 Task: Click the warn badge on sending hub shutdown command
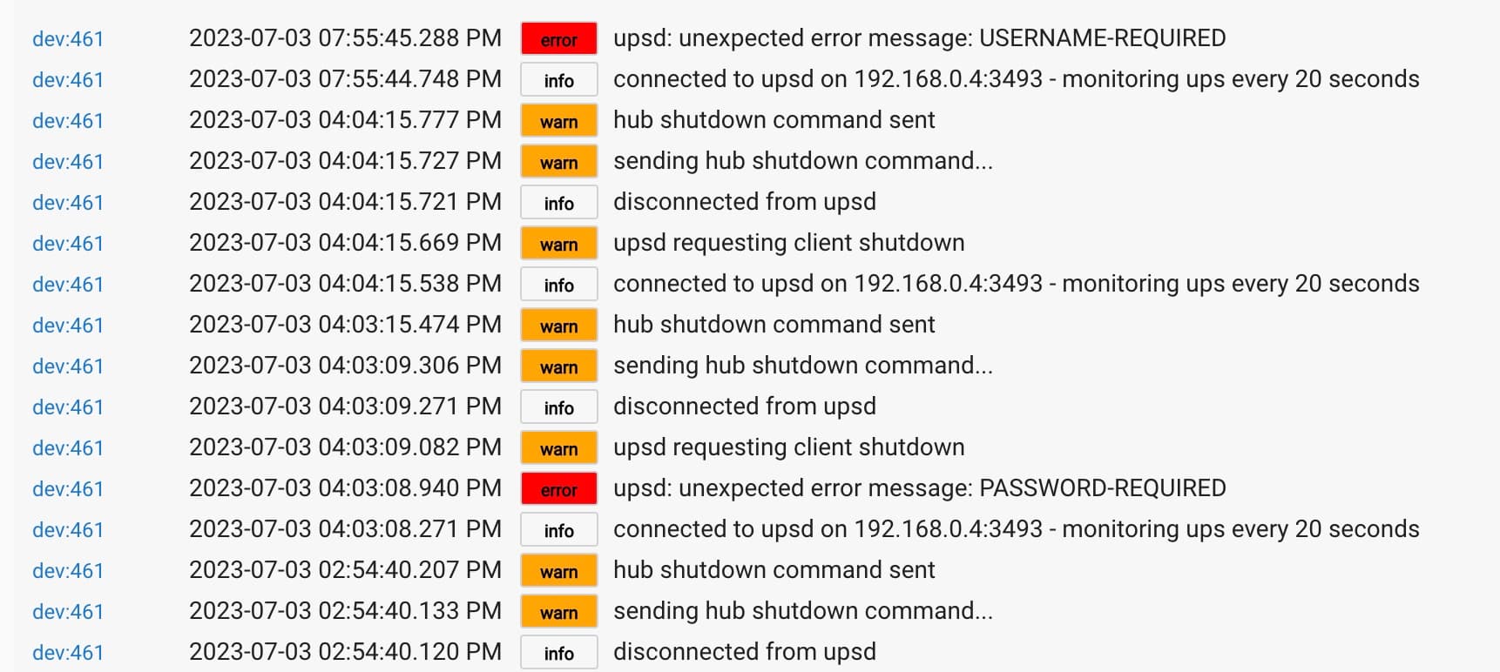(557, 162)
